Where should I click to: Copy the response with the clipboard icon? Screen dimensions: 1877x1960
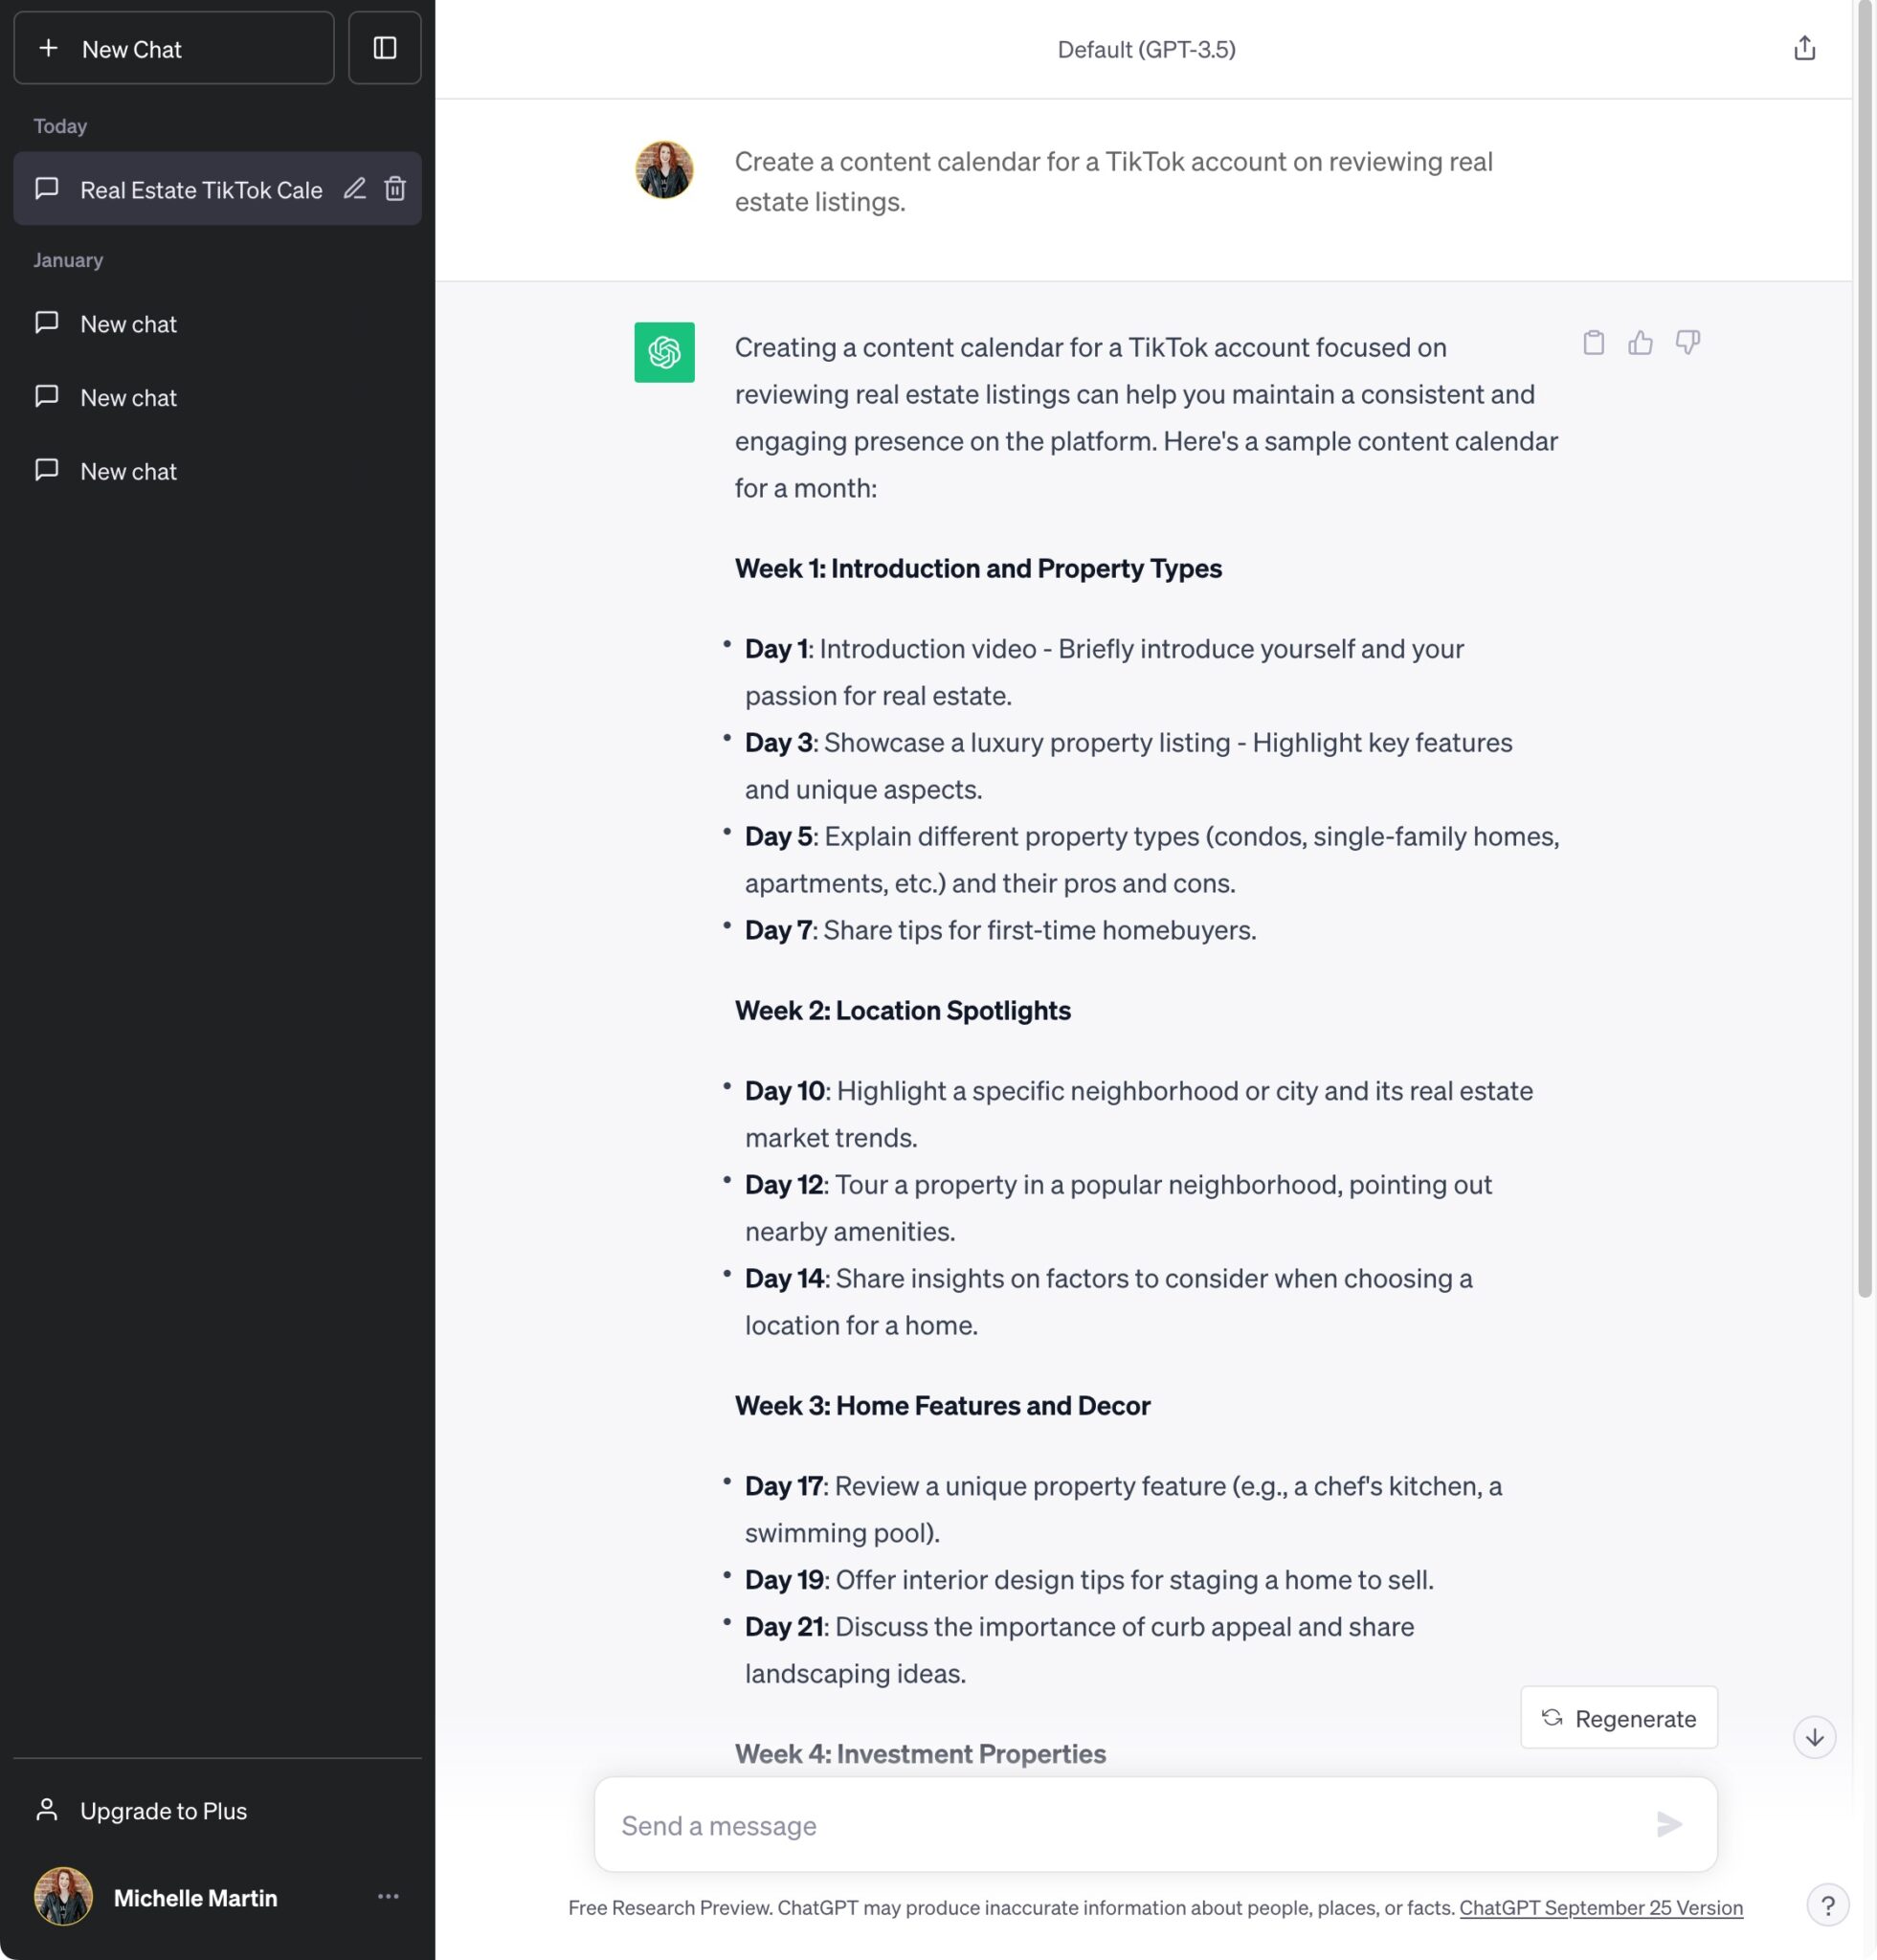[1592, 343]
